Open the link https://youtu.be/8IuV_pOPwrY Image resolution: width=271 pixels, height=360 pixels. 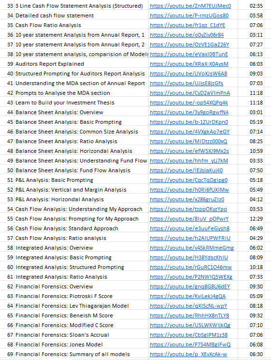coord(189,219)
